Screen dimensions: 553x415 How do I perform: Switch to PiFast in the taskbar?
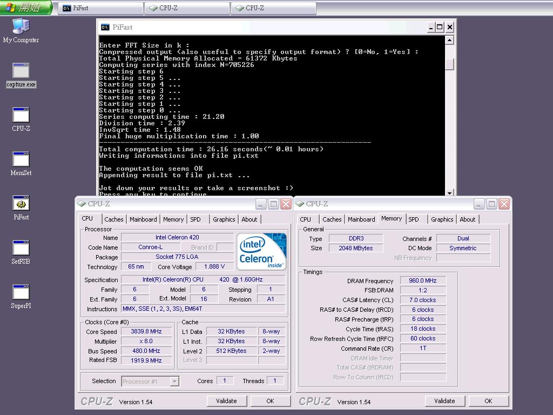coord(100,8)
